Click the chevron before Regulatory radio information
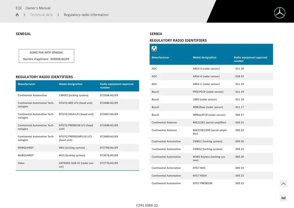This screenshot has width=294, height=208. click(x=58, y=15)
